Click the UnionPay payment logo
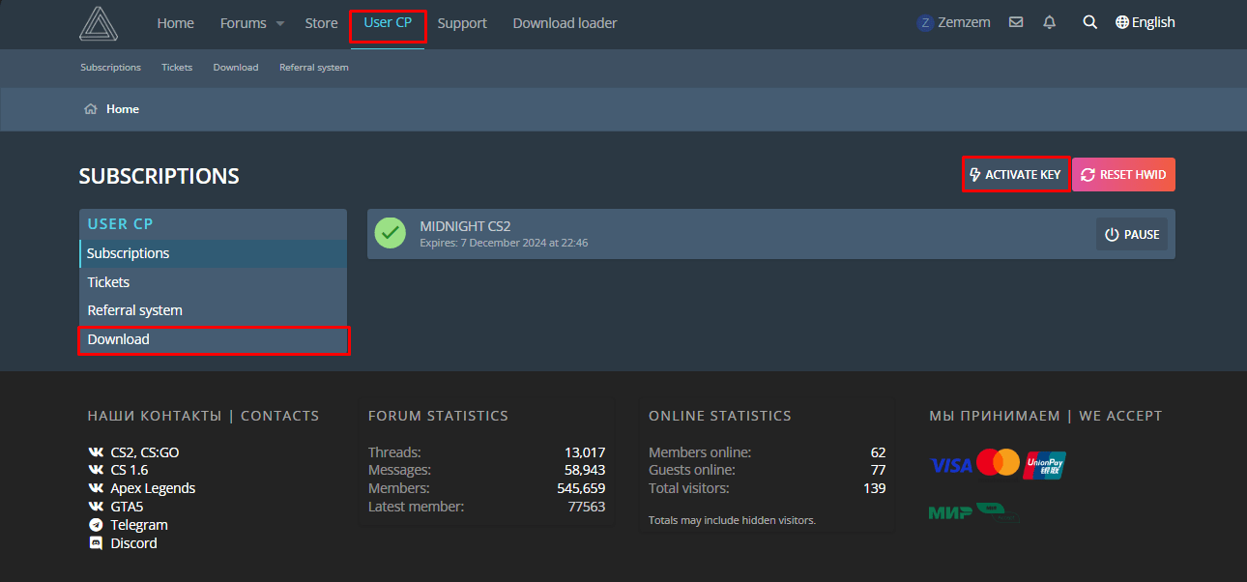 1045,464
